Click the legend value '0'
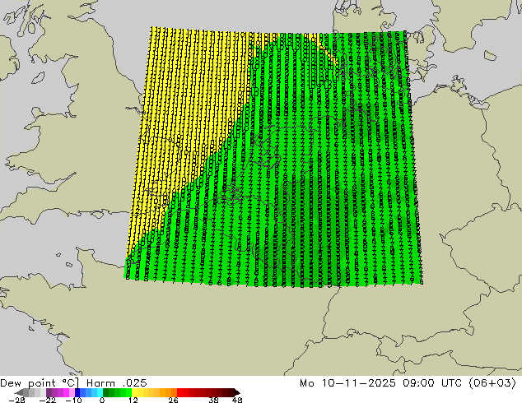 102,400
